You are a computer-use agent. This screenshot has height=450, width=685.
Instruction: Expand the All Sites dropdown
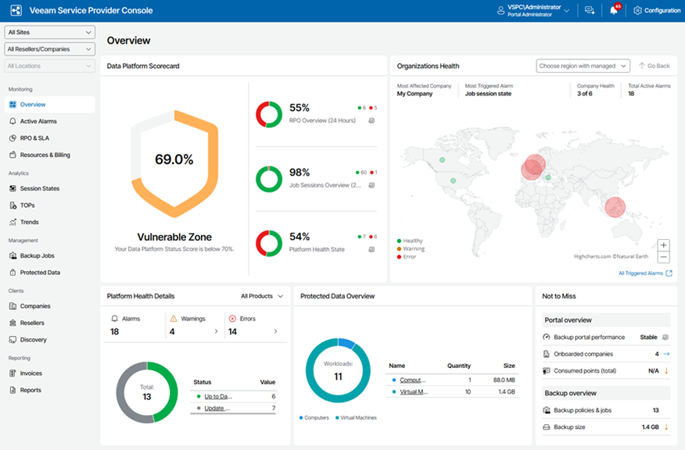pyautogui.click(x=49, y=32)
